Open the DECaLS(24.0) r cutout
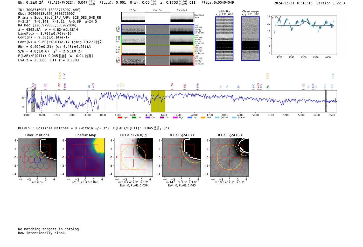The height and width of the screenshot is (247, 363). pyautogui.click(x=181, y=157)
